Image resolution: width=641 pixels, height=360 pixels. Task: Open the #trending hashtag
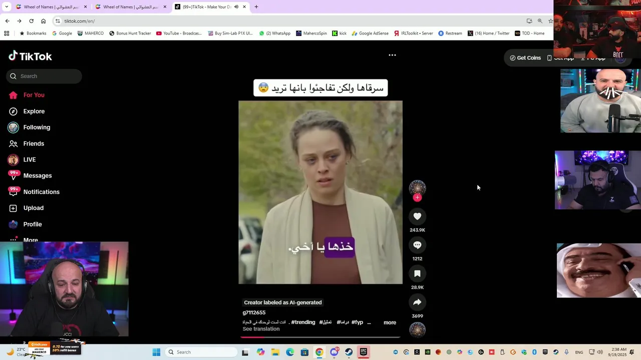tap(303, 322)
